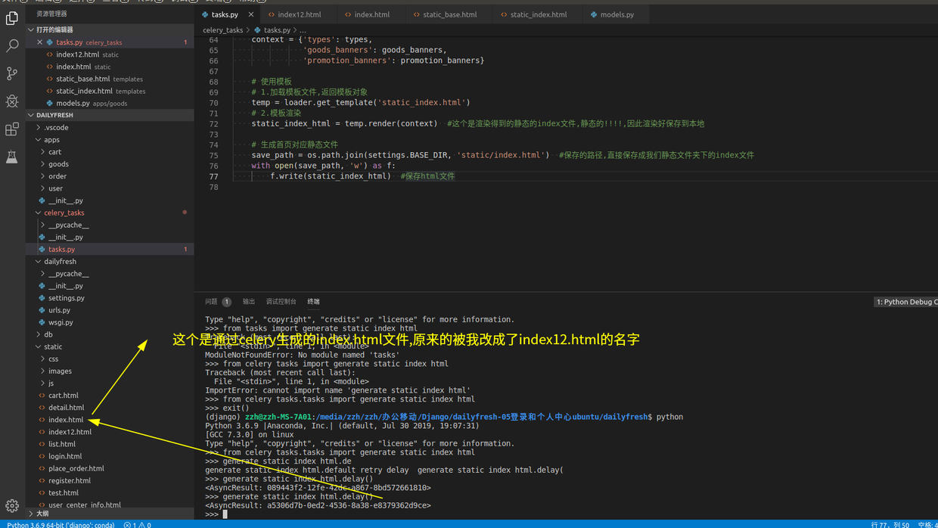The image size is (938, 528).
Task: Open tasks.py in celery_tasks folder tree
Action: [110, 249]
